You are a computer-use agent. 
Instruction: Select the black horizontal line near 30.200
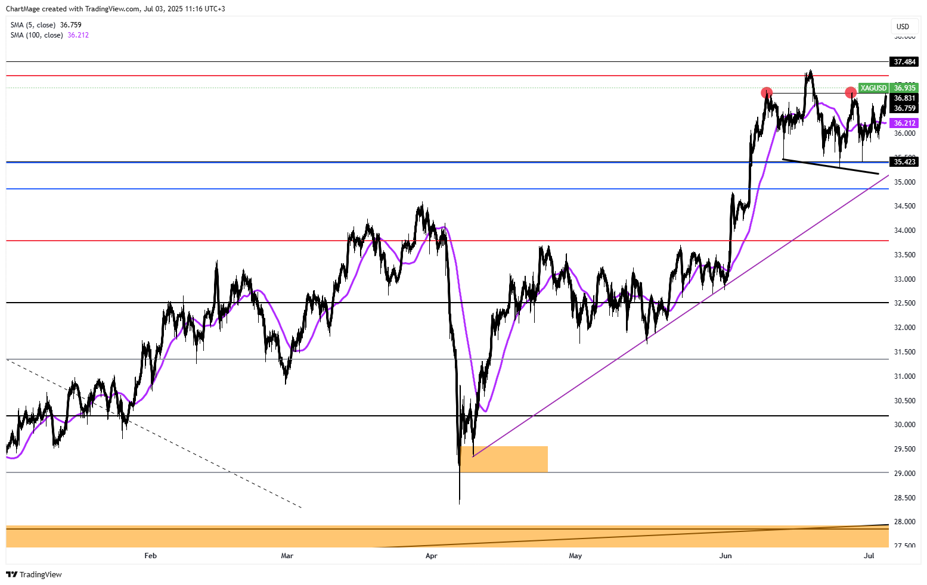coord(447,416)
